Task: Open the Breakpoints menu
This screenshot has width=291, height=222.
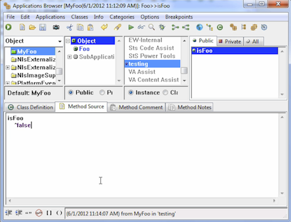Action: point(179,17)
